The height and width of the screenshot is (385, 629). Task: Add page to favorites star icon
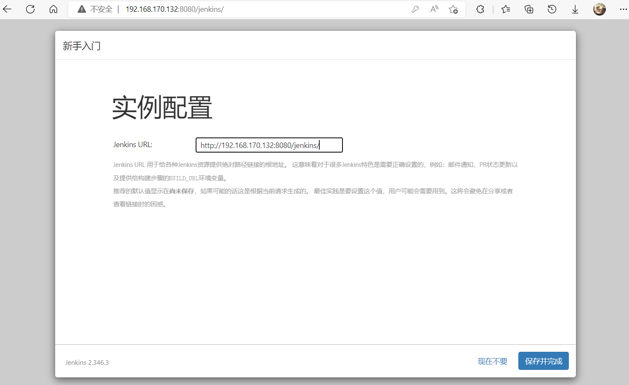pos(453,9)
